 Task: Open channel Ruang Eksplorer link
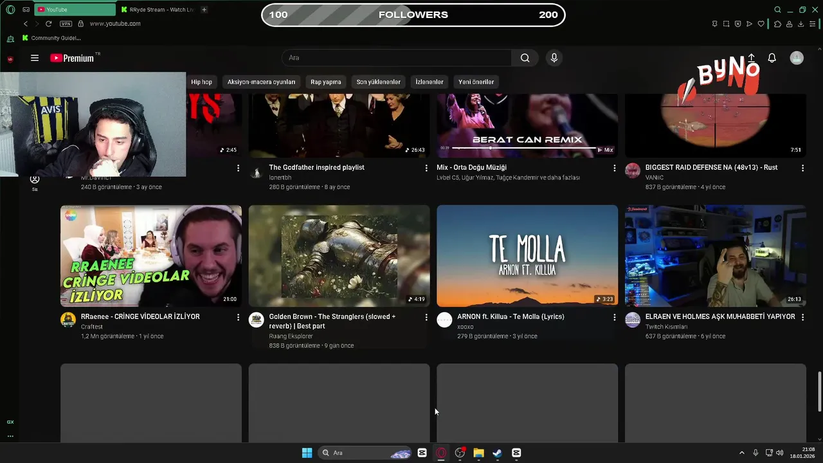click(x=291, y=336)
